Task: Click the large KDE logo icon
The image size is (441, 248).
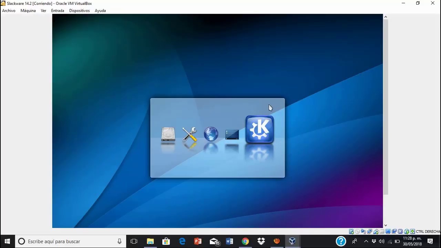Action: tap(260, 130)
